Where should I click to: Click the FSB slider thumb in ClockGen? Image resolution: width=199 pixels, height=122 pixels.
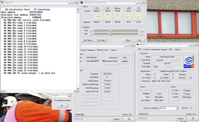coord(111,31)
